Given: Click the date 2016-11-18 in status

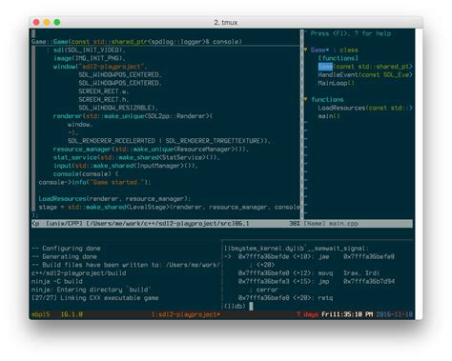Looking at the screenshot, I should pyautogui.click(x=394, y=314).
